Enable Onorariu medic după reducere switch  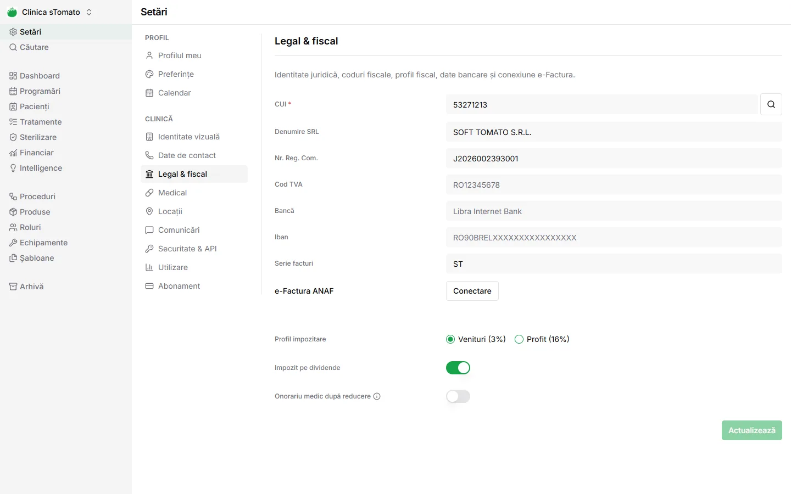coord(458,396)
